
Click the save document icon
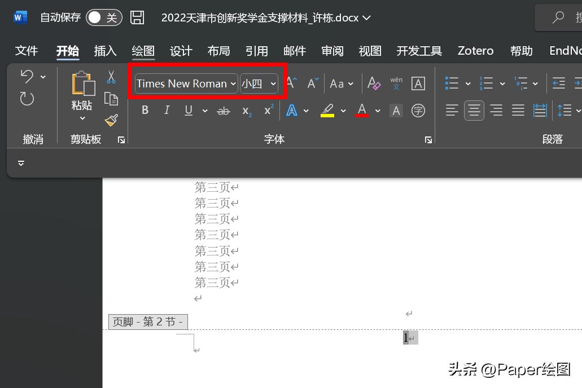[137, 17]
